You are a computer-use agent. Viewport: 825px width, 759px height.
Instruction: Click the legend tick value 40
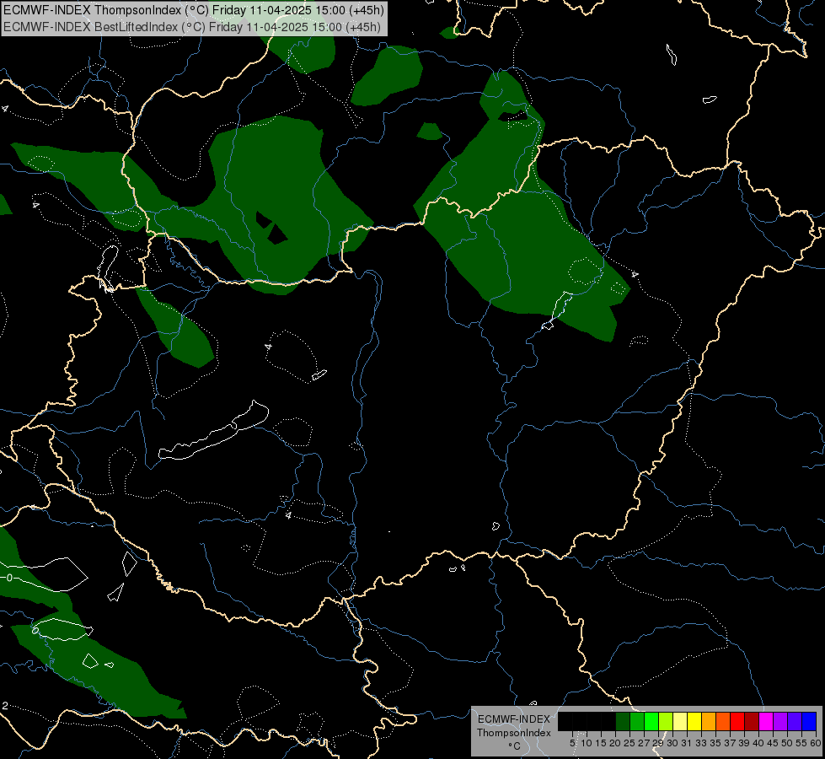(x=758, y=743)
